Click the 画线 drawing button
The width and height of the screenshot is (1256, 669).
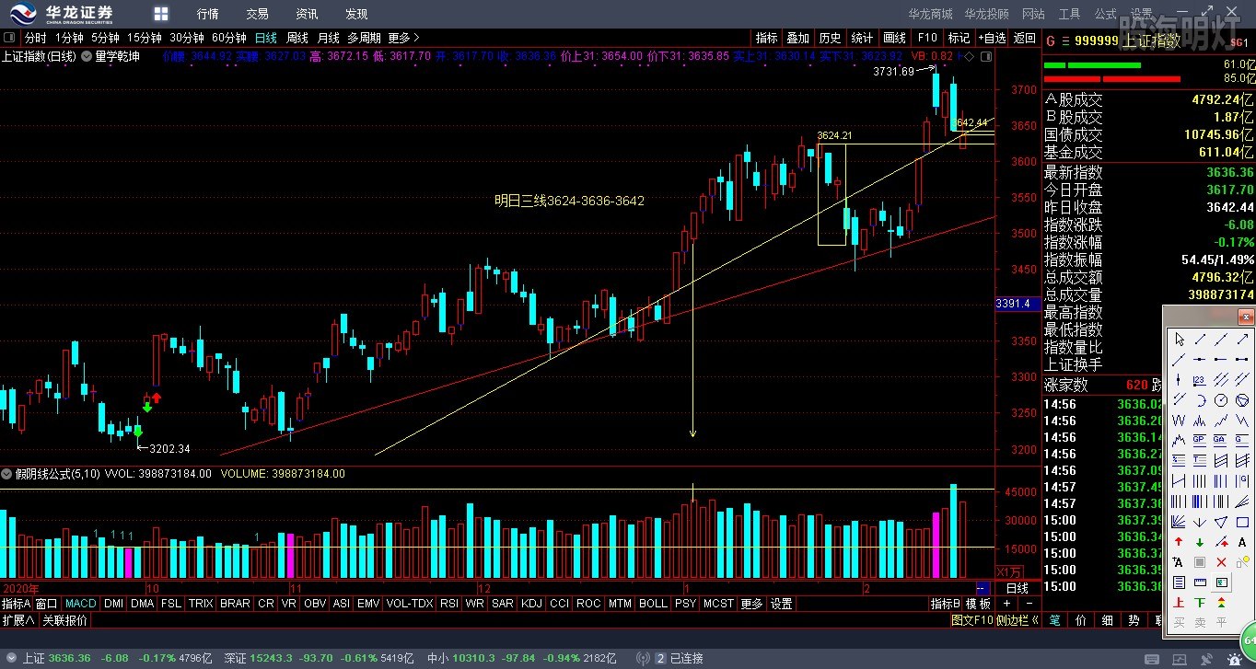[894, 38]
